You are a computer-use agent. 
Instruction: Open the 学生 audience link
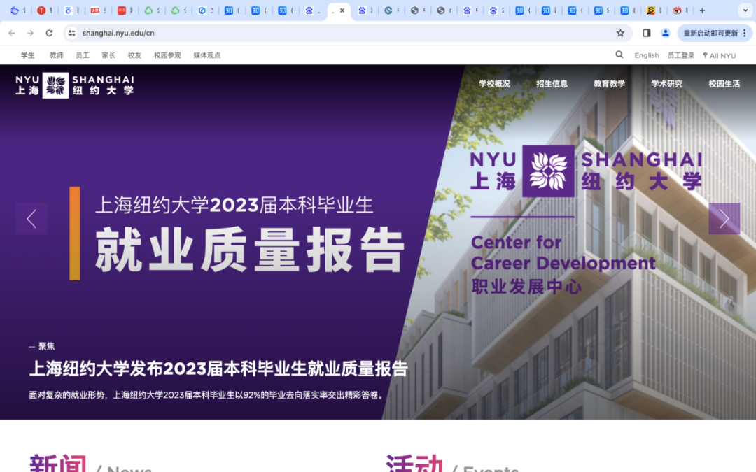tap(28, 55)
